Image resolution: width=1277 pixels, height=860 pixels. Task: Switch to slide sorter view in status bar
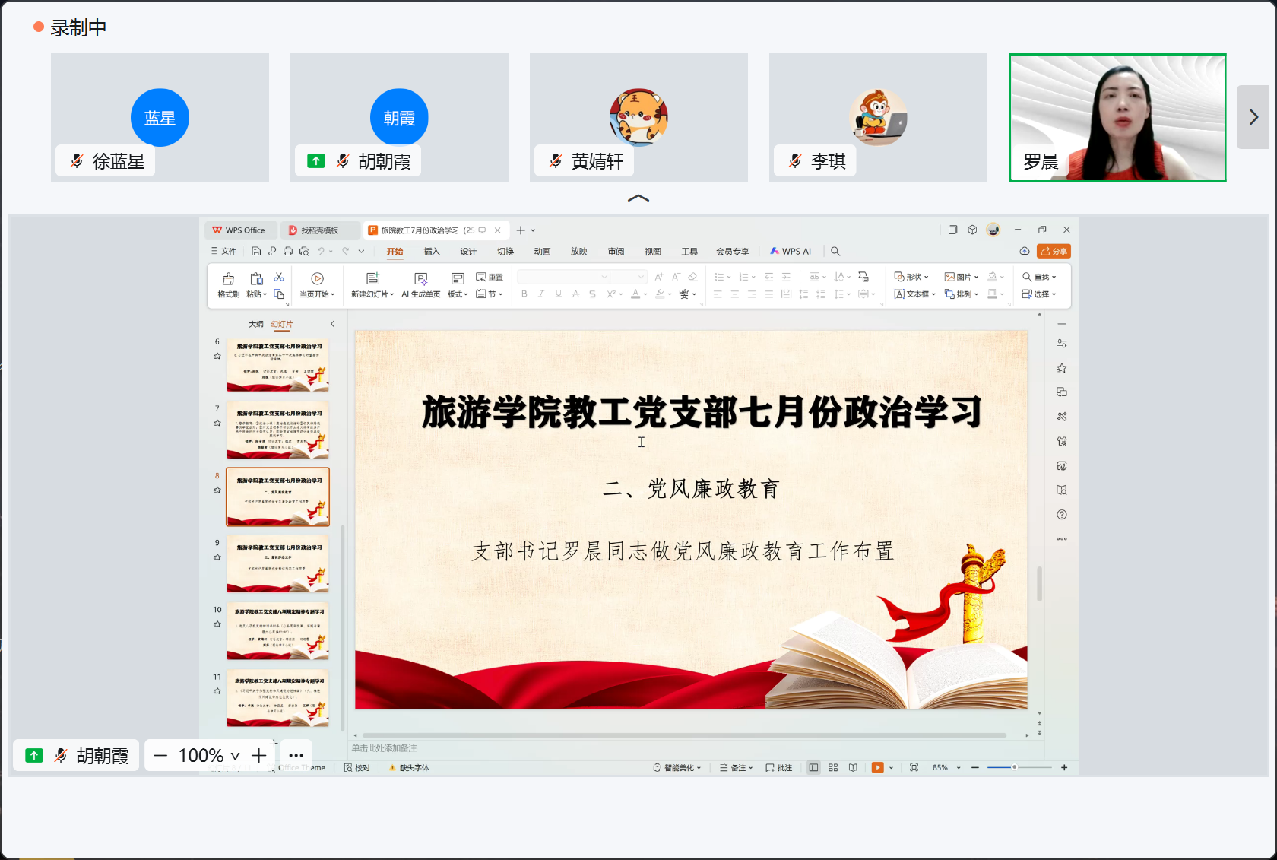(x=833, y=768)
